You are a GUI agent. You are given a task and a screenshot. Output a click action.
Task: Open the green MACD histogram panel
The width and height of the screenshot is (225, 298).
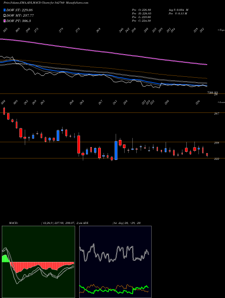click(x=38, y=262)
